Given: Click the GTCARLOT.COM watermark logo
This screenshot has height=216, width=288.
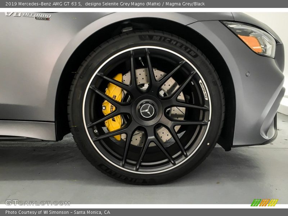Looking at the screenshot, I should [x=37, y=203].
